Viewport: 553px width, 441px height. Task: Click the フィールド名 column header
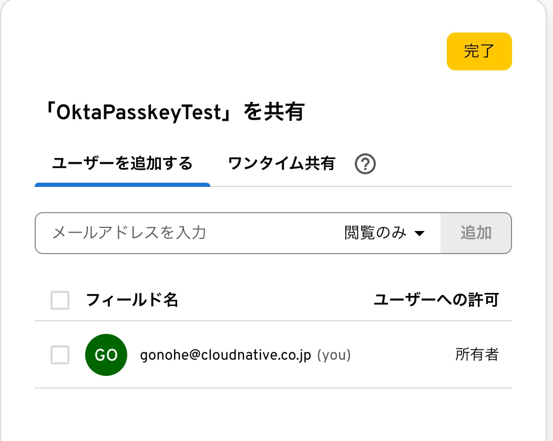pos(132,300)
